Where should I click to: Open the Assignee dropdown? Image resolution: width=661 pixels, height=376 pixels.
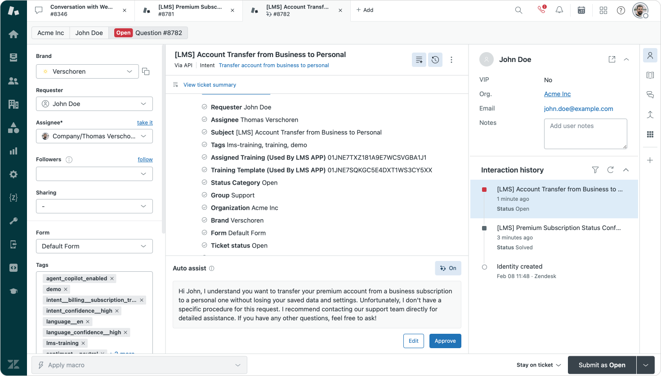(x=94, y=136)
